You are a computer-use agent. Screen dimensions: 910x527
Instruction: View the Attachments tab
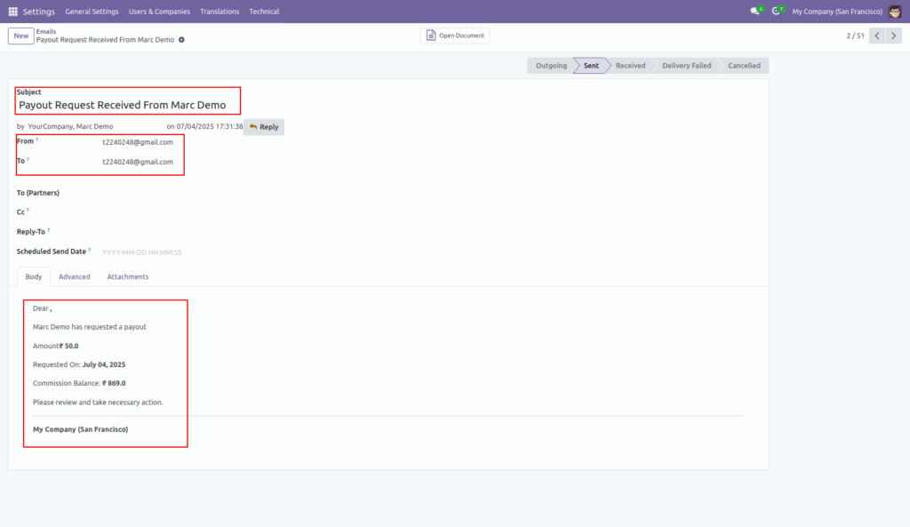[x=127, y=276]
